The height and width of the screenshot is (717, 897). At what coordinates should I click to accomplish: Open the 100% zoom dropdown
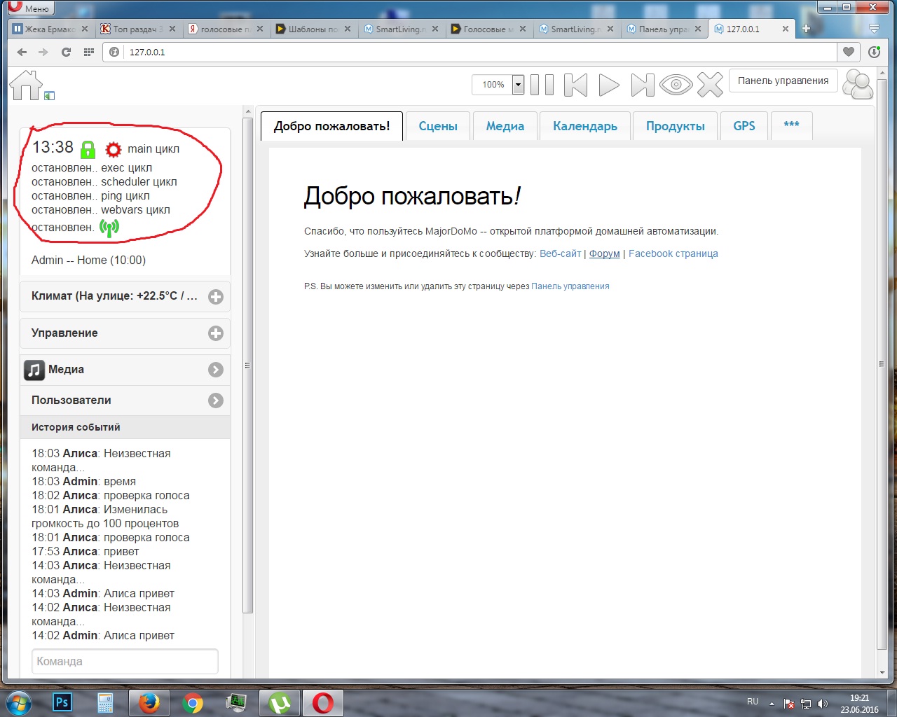click(x=518, y=85)
